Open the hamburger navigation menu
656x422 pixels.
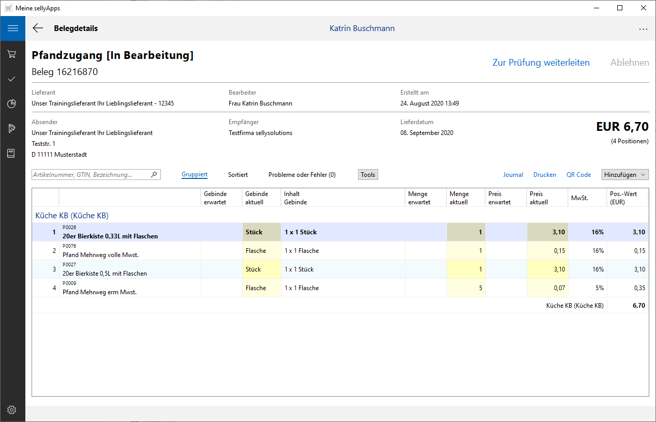coord(12,28)
